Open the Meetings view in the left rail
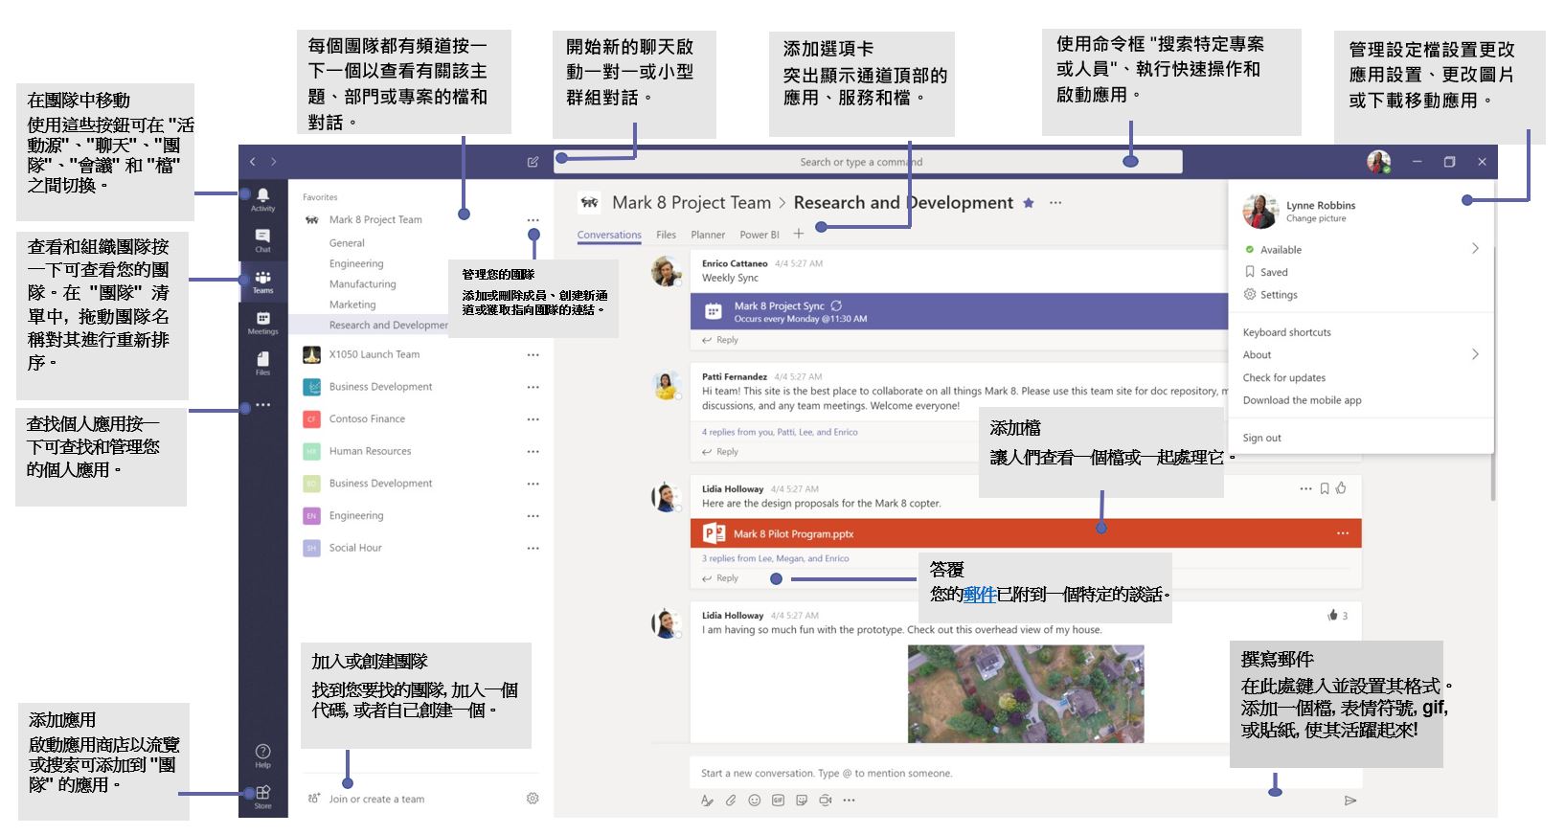1565x835 pixels. click(x=262, y=323)
